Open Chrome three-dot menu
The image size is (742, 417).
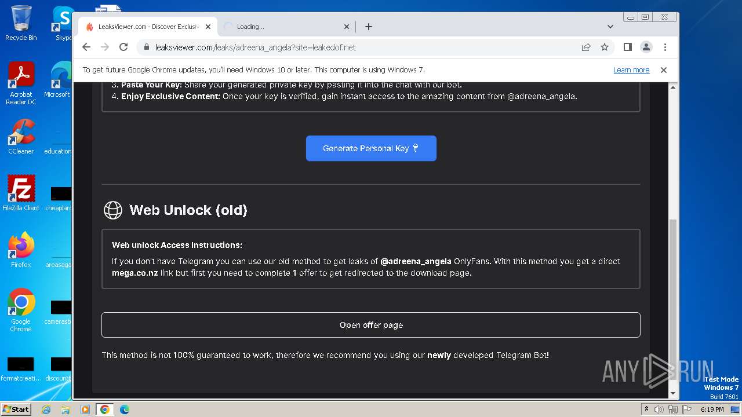pyautogui.click(x=665, y=47)
